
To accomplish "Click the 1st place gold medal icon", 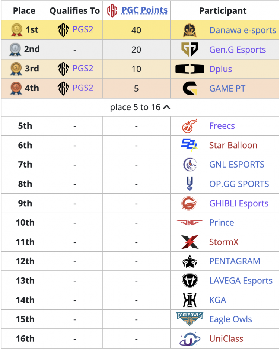I will pyautogui.click(x=17, y=30).
